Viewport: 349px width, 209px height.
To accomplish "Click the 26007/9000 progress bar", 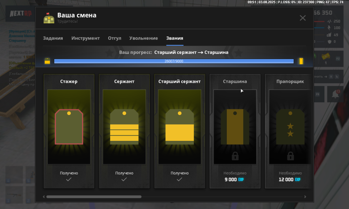I will tap(174, 61).
